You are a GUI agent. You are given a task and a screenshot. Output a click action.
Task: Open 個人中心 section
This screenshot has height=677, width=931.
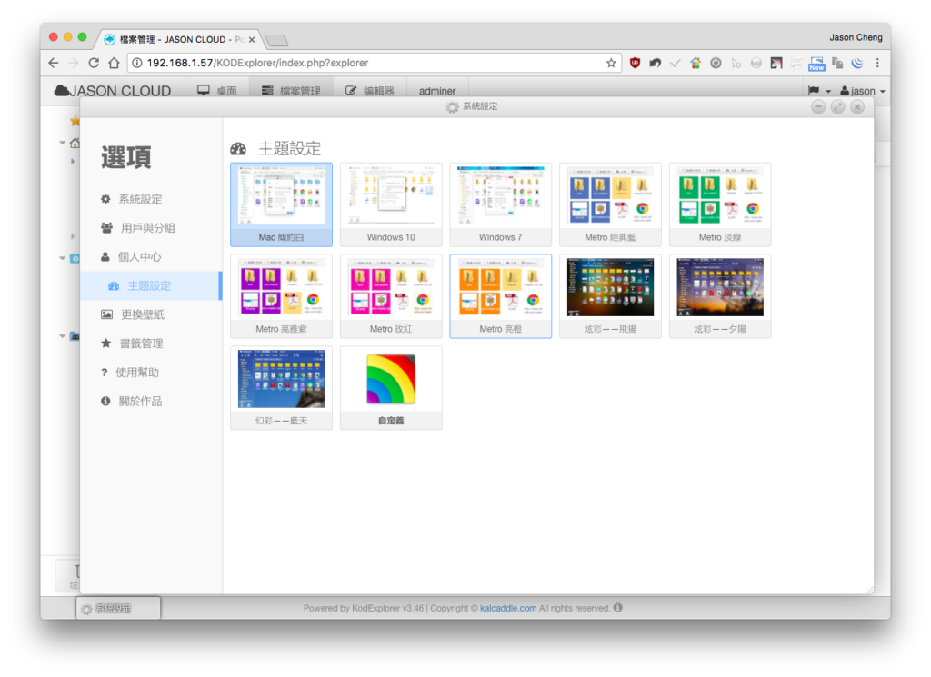151,257
